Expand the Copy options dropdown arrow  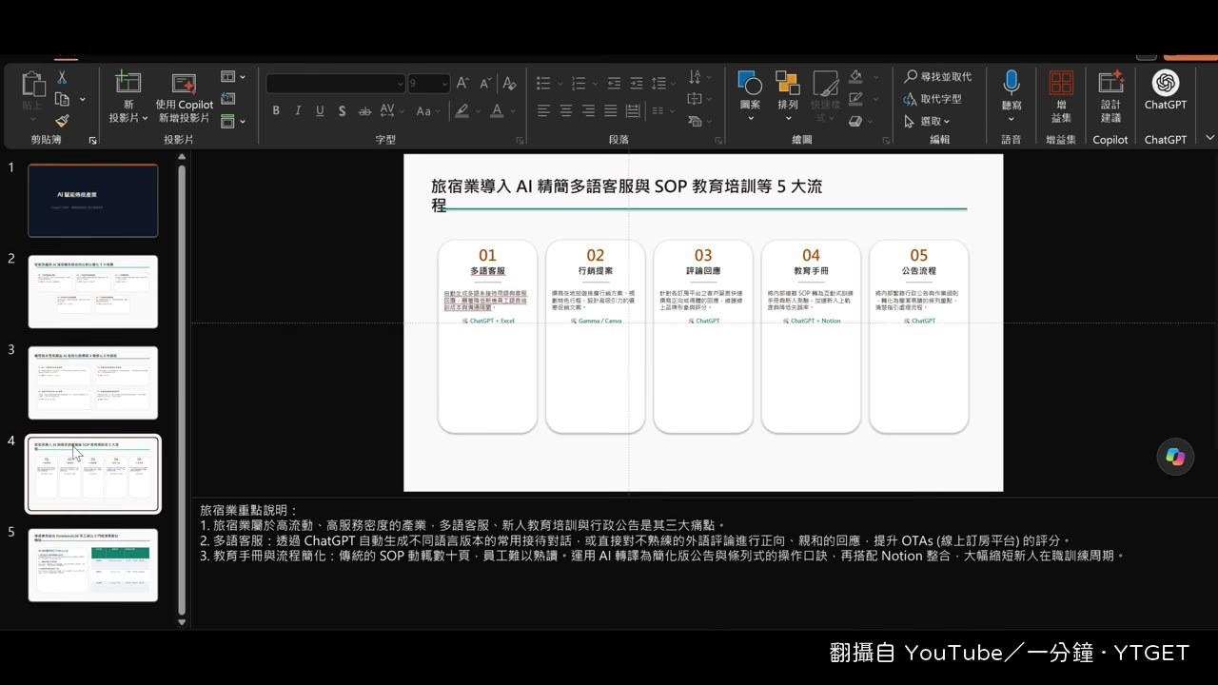point(82,99)
